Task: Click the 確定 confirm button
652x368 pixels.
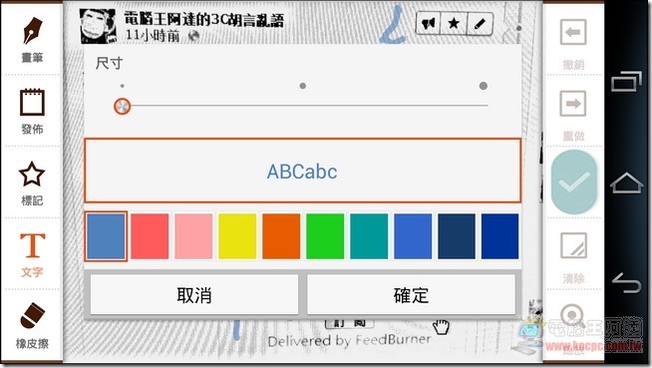Action: pyautogui.click(x=411, y=295)
